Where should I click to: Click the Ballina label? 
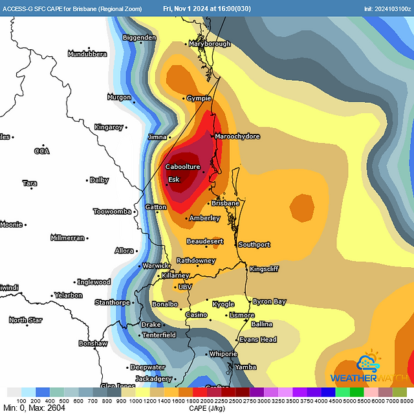262,324
